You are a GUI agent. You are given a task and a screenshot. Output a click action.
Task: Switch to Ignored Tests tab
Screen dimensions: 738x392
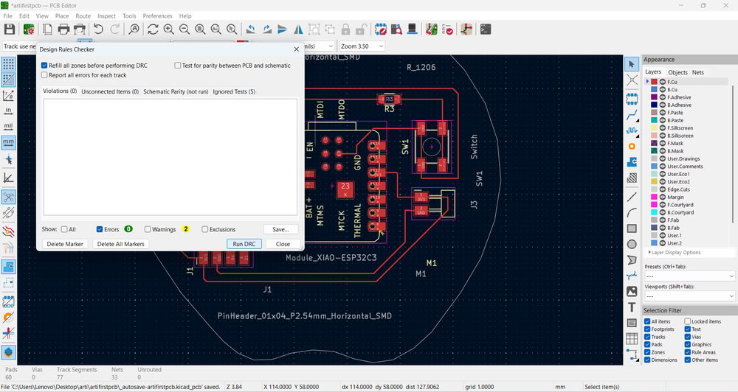point(234,91)
